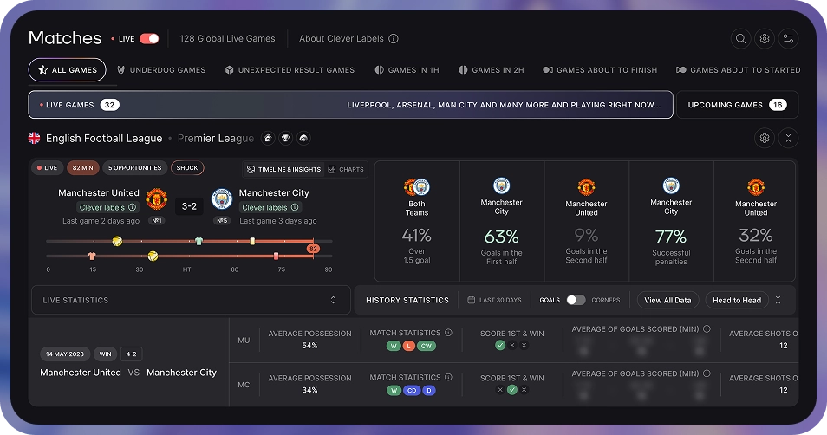Click info icon next to MC Match Statistics
827x435 pixels.
pyautogui.click(x=448, y=377)
